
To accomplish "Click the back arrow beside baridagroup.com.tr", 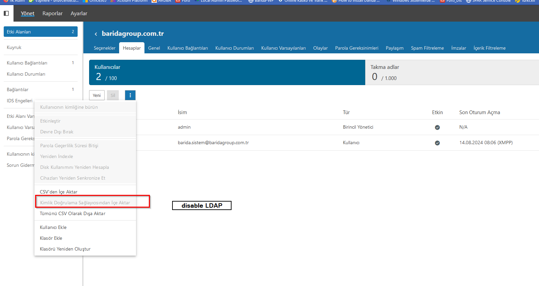I will 96,34.
